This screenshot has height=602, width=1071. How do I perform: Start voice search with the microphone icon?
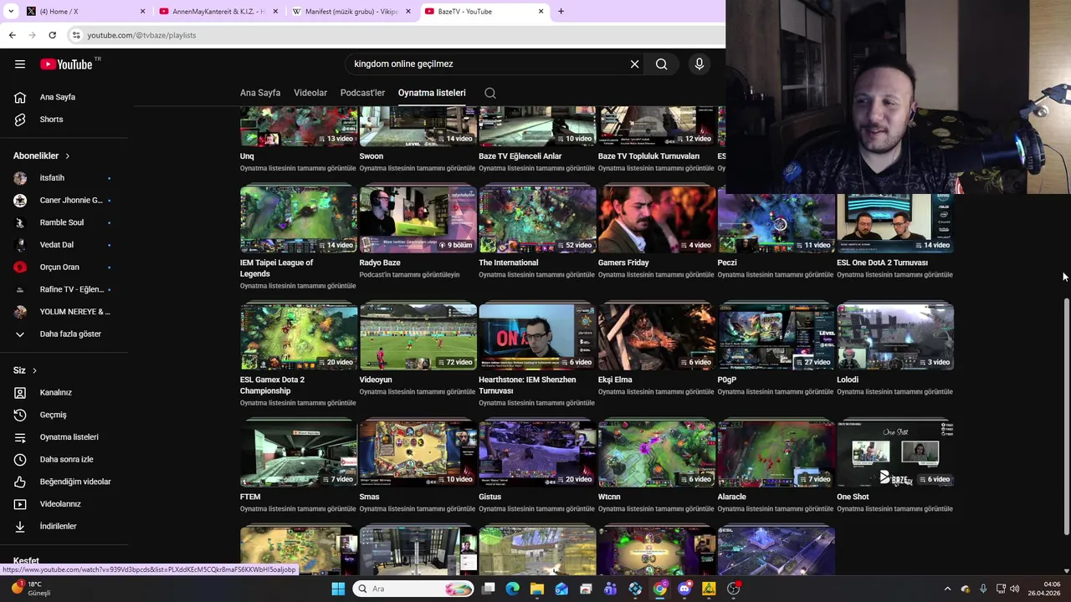[699, 64]
